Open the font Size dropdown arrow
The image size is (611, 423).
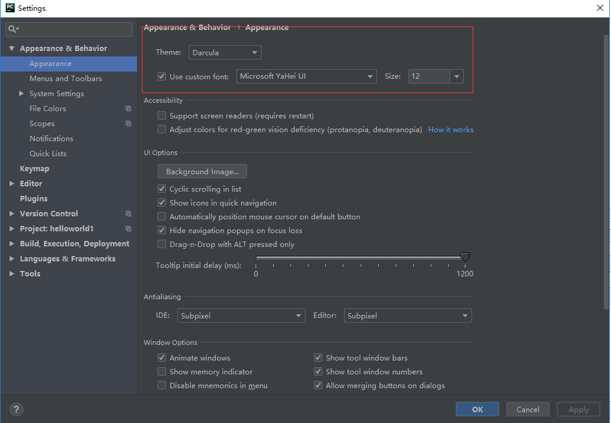click(456, 76)
